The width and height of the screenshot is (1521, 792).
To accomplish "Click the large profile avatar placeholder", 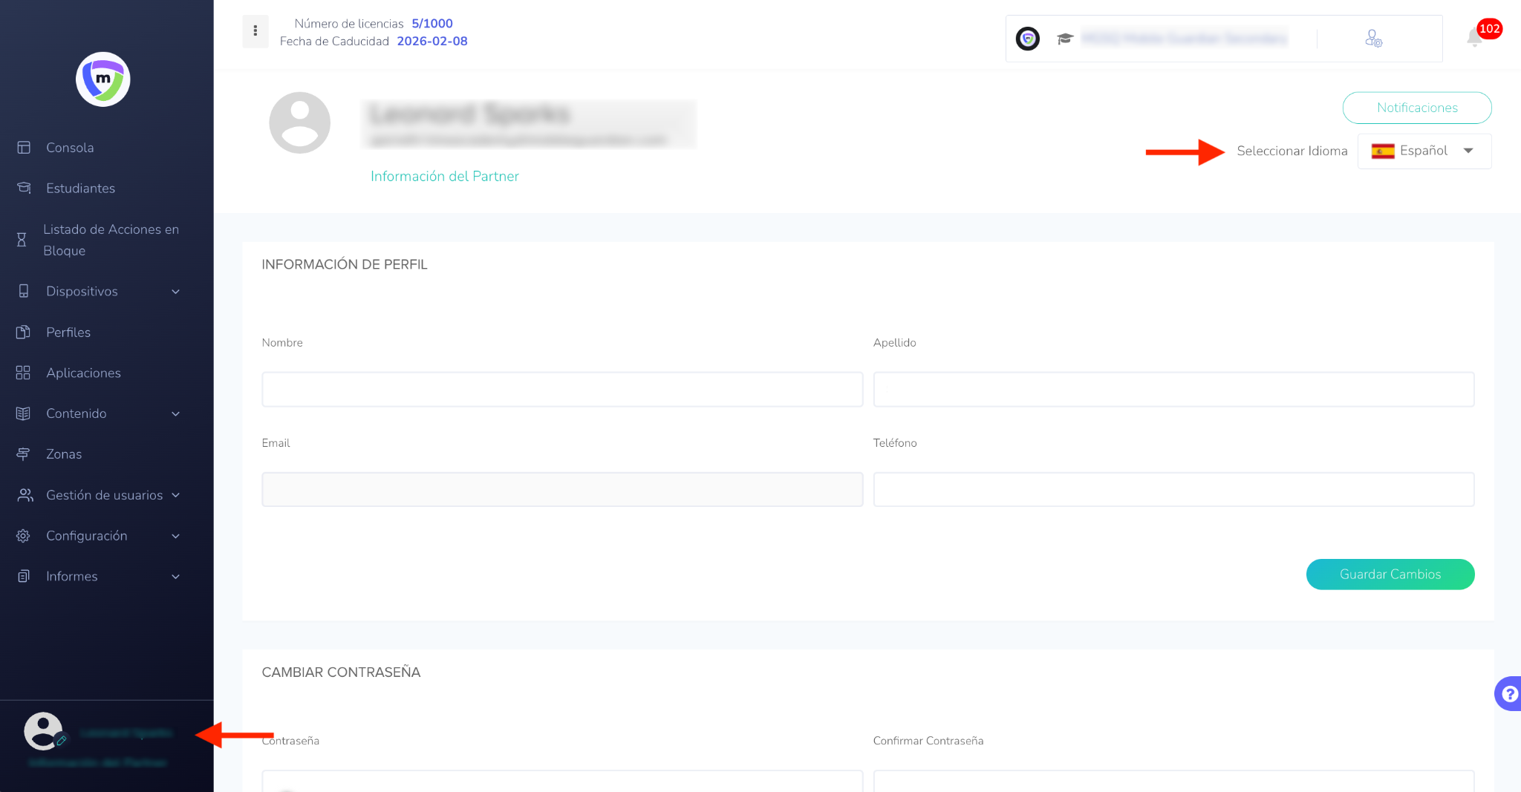I will (x=299, y=123).
